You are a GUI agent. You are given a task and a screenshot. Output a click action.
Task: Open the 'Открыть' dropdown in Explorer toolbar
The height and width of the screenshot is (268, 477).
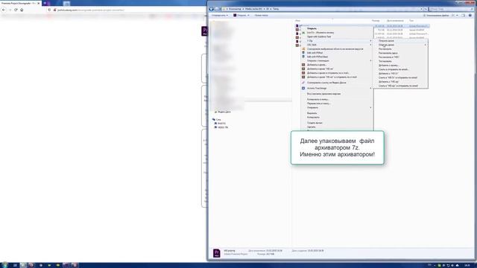241,15
